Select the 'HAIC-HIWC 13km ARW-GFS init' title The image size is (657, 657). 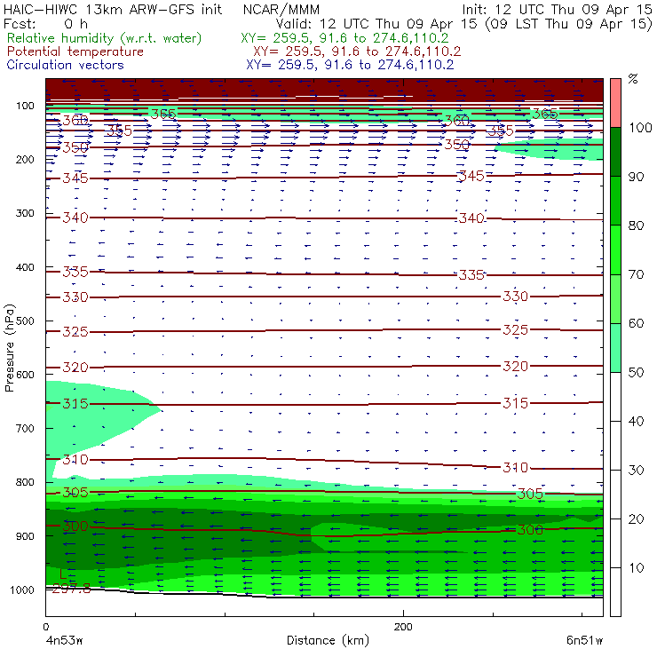click(113, 9)
